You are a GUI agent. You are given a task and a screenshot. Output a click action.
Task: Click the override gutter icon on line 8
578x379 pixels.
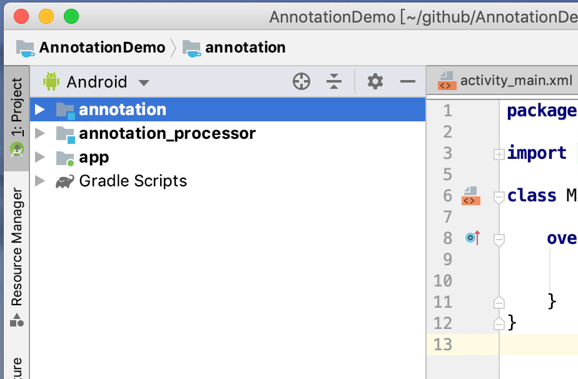click(x=473, y=238)
